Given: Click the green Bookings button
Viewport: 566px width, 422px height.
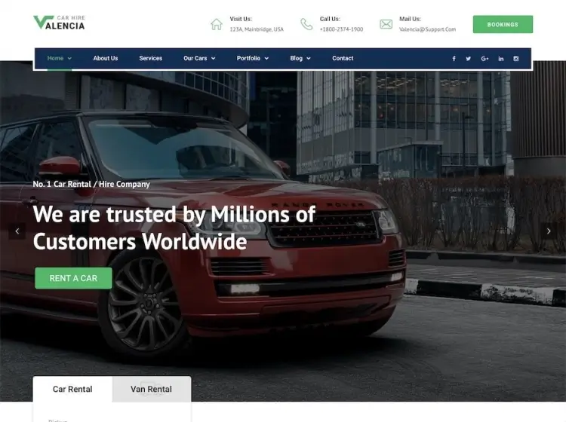Looking at the screenshot, I should click(503, 25).
